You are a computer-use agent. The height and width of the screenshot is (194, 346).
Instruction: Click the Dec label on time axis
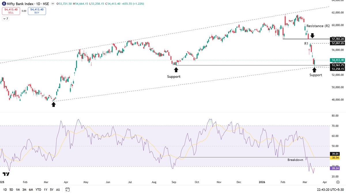(x=238, y=182)
